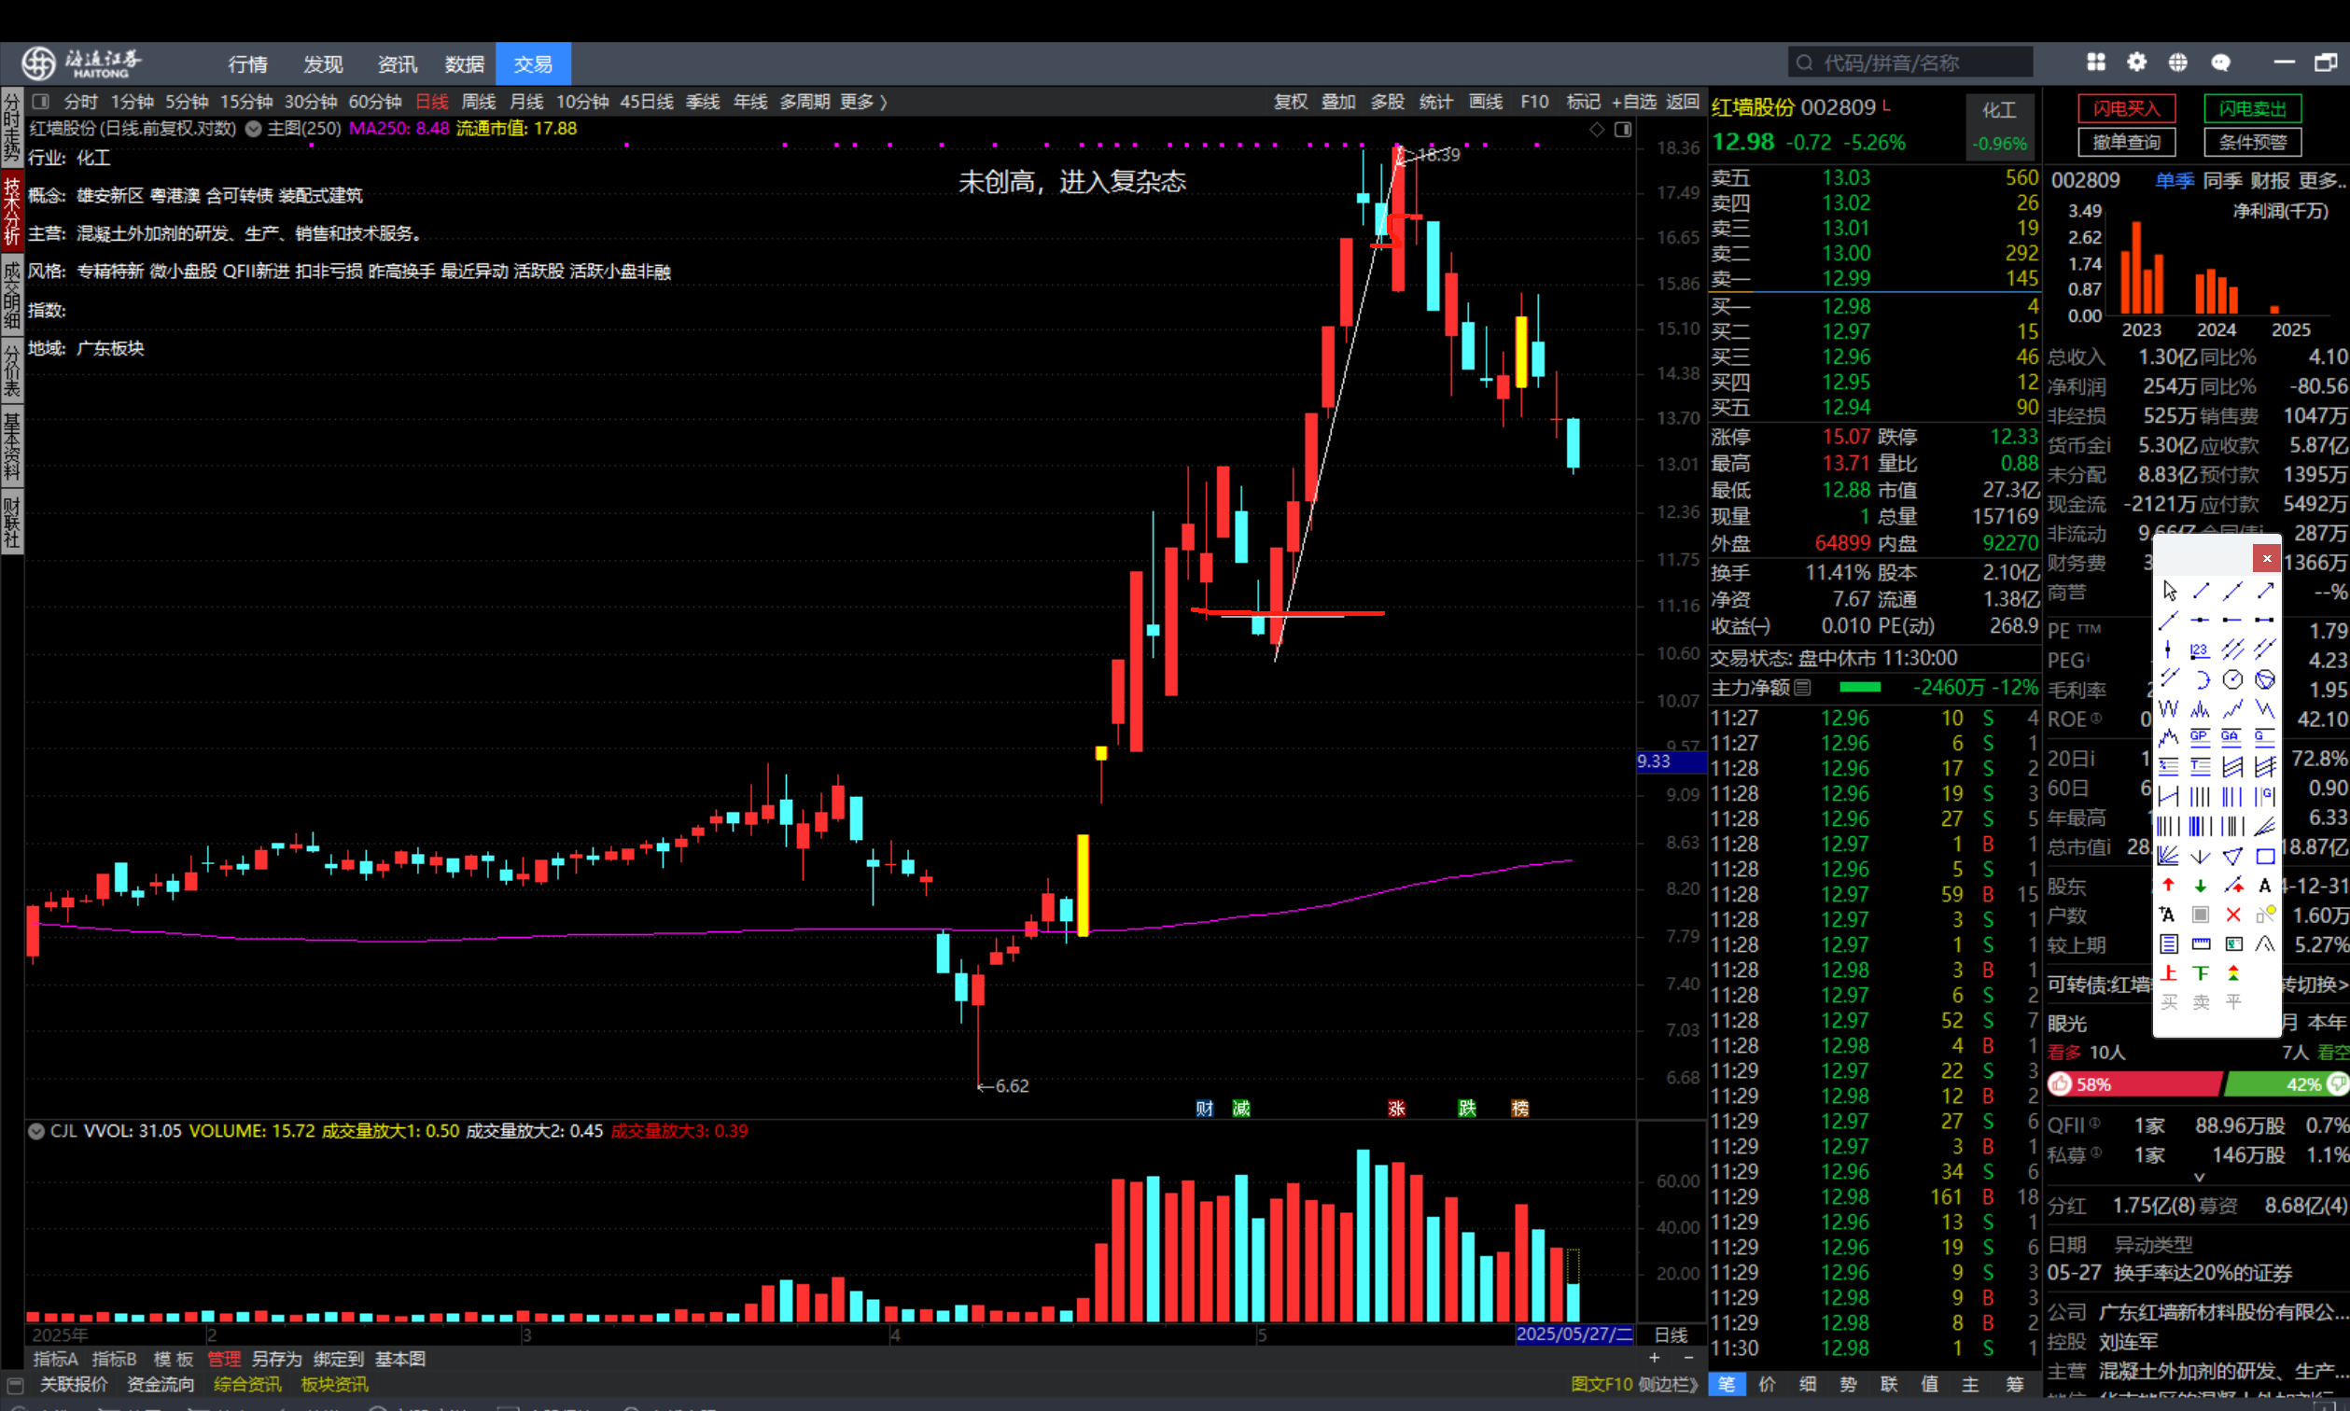
Task: Open F10 company info
Action: pos(1533,101)
